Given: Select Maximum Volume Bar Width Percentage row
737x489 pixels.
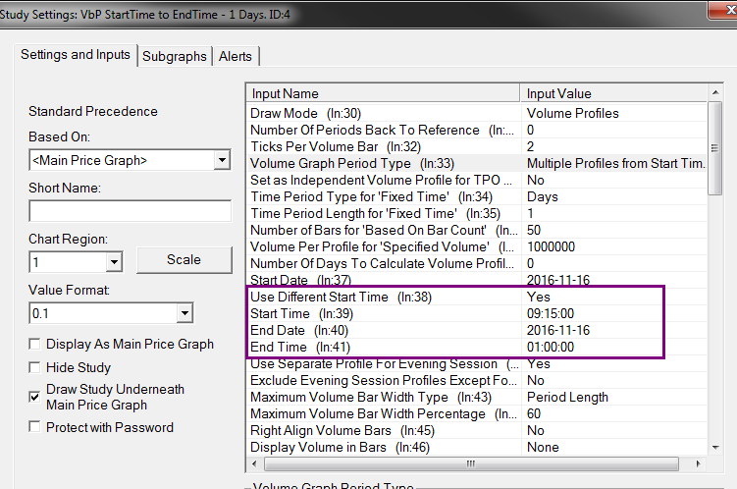Looking at the screenshot, I should click(x=477, y=413).
